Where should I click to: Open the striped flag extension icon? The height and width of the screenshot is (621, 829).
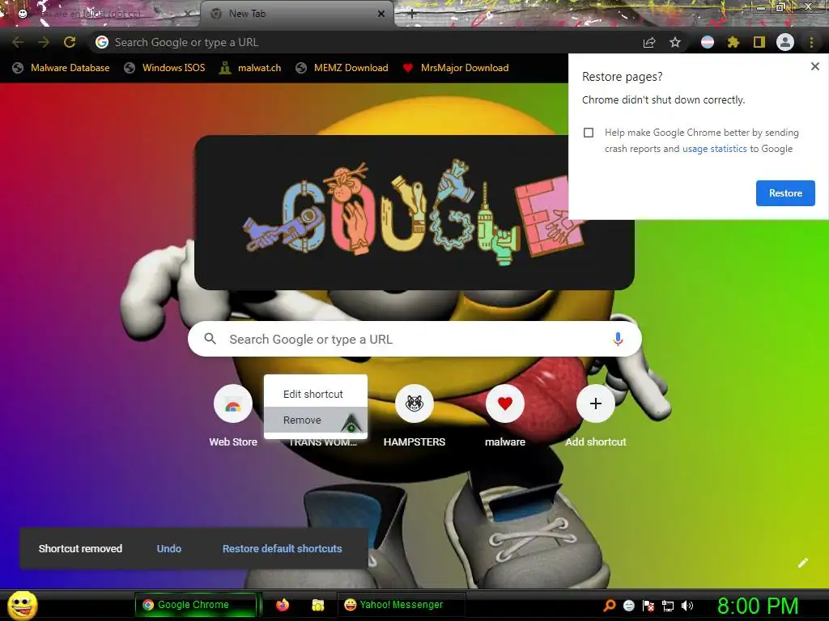[x=708, y=42]
